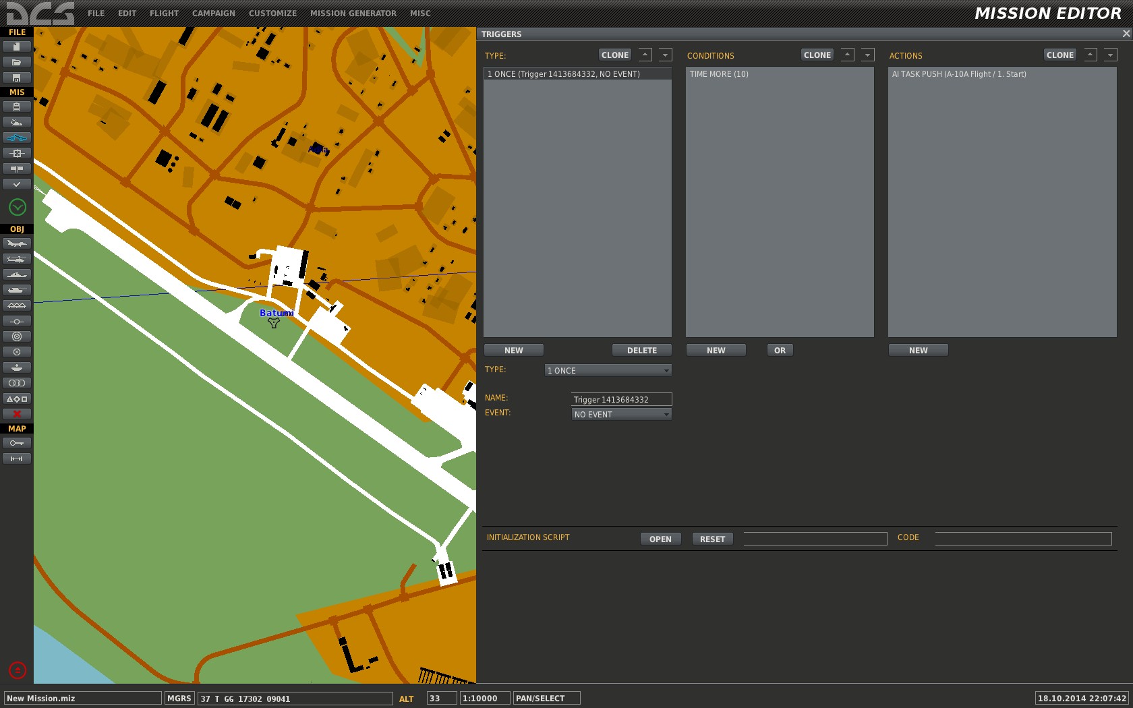Move trigger down with TYPE column arrow
This screenshot has width=1133, height=708.
pyautogui.click(x=665, y=55)
